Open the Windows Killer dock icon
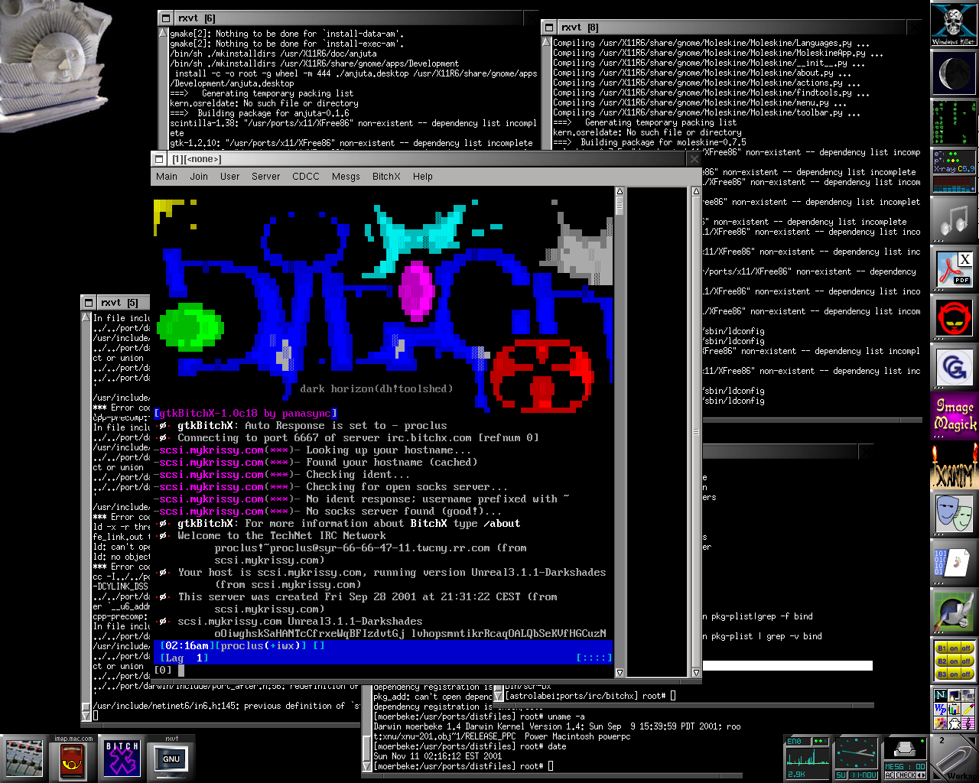This screenshot has width=979, height=783. click(954, 24)
